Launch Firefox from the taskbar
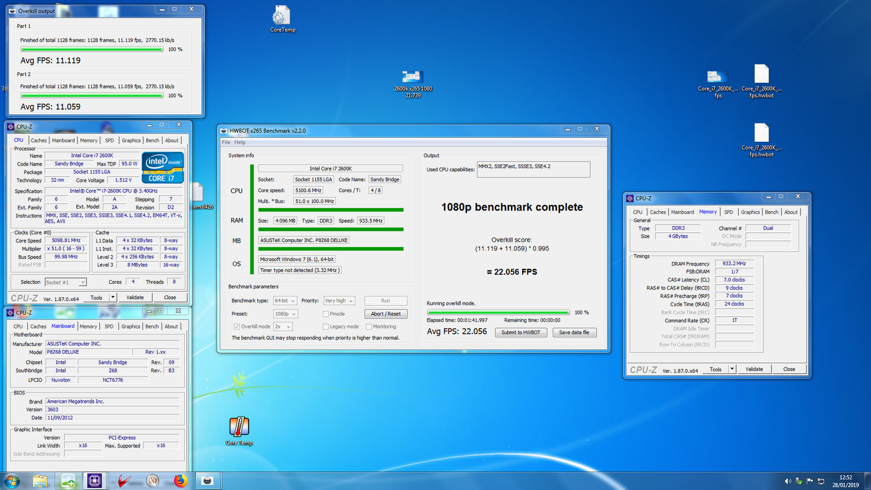 coord(181,481)
